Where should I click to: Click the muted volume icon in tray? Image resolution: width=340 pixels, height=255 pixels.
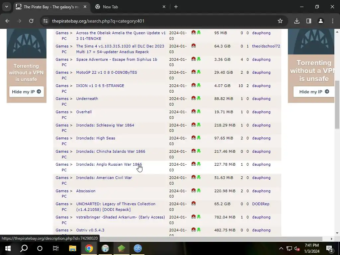point(297,248)
